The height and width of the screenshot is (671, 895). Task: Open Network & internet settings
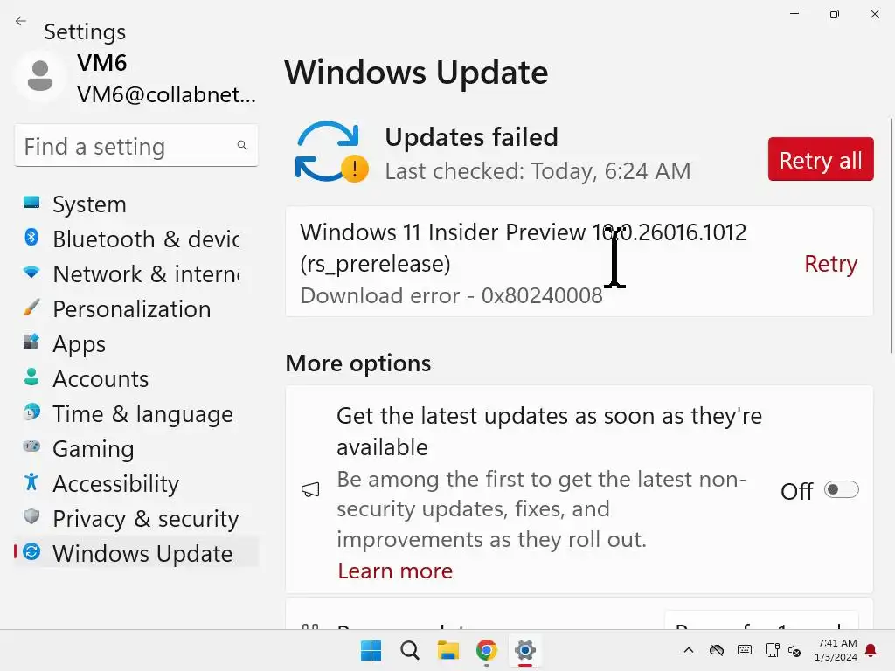click(136, 273)
